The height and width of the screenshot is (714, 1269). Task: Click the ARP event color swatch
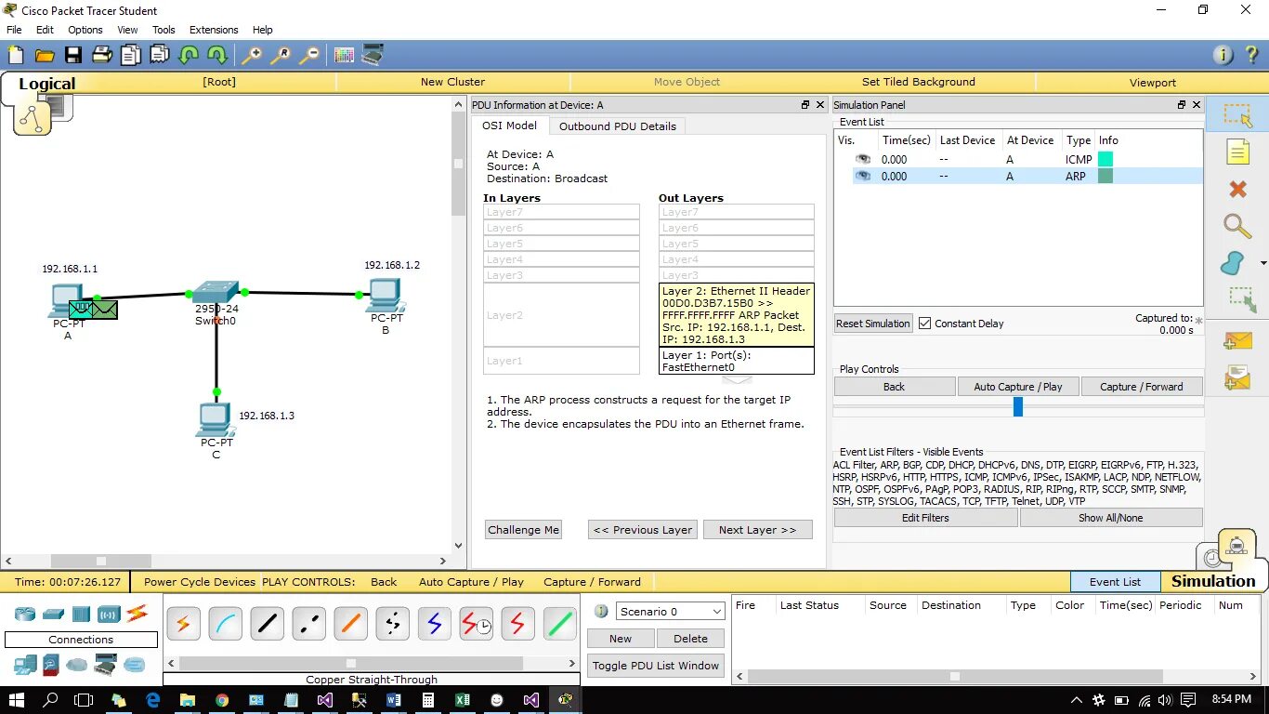pos(1105,176)
